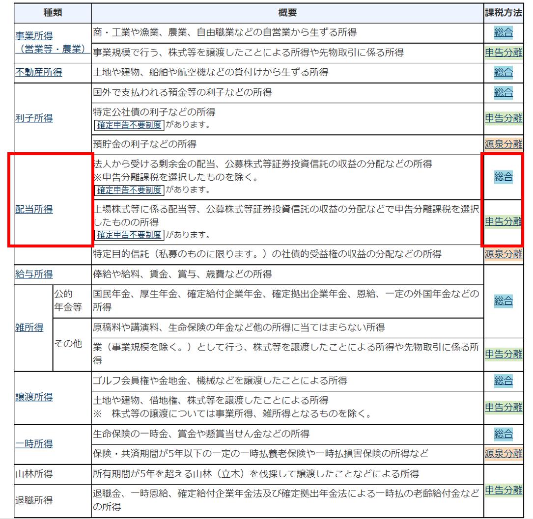This screenshot has height=519, width=533.
Task: Open 源泉分離 link for 預貯金の利子
Action: [505, 144]
